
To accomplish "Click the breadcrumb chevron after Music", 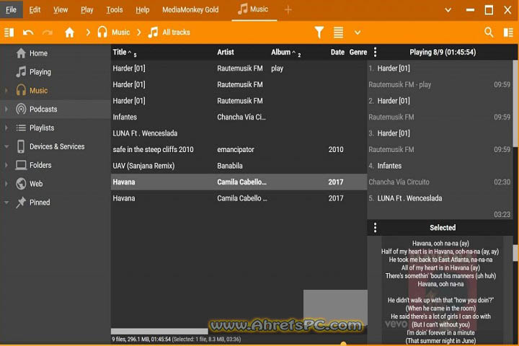I will [x=139, y=32].
